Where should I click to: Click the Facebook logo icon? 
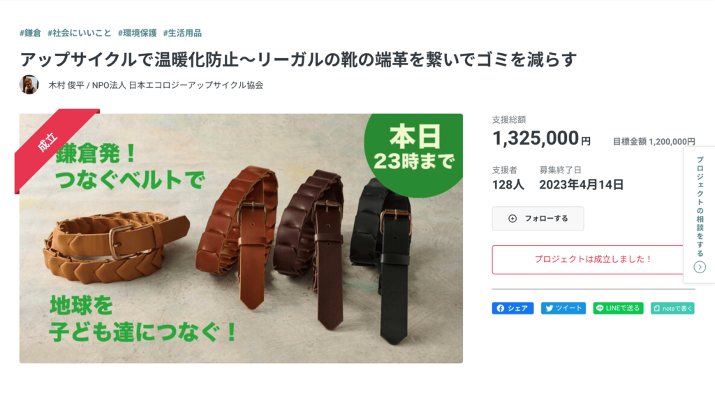(x=501, y=308)
